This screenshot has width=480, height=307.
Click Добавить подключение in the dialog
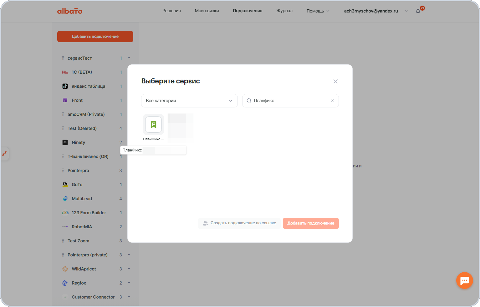[311, 223]
